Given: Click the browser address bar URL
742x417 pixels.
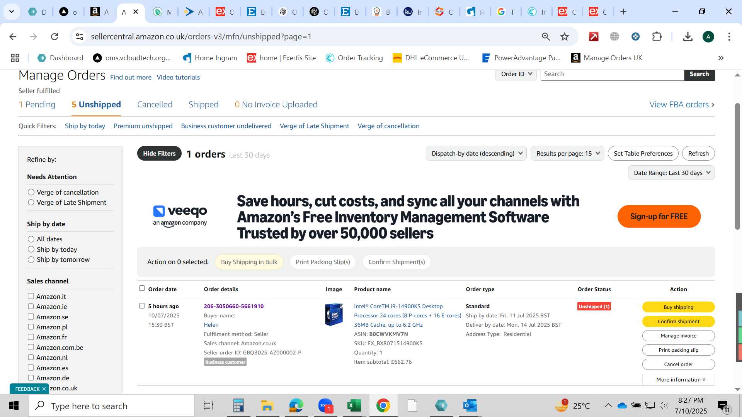Looking at the screenshot, I should coord(201,37).
